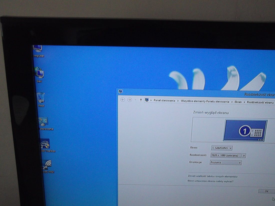Open the Ekran dropdown showing 1. SAMSUNG

222,148
